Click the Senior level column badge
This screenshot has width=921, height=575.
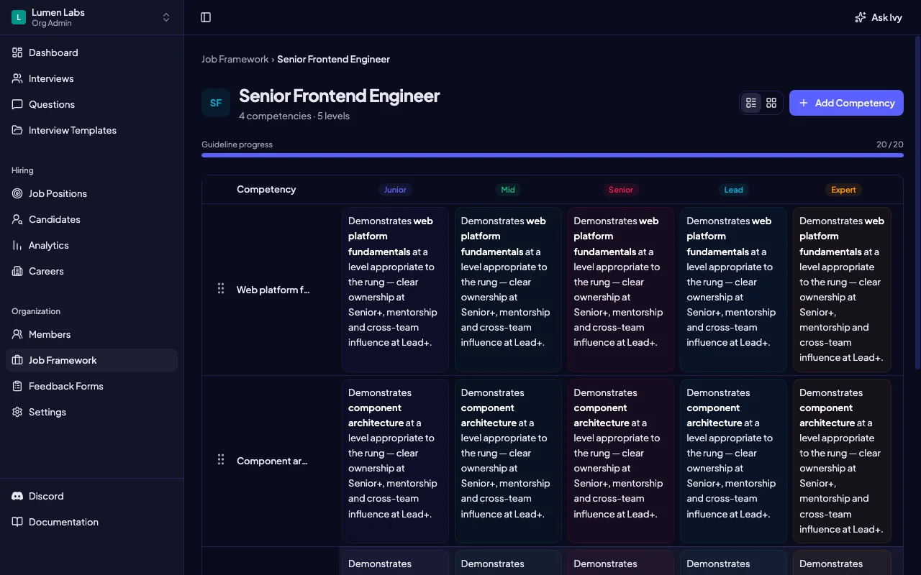[x=621, y=190]
